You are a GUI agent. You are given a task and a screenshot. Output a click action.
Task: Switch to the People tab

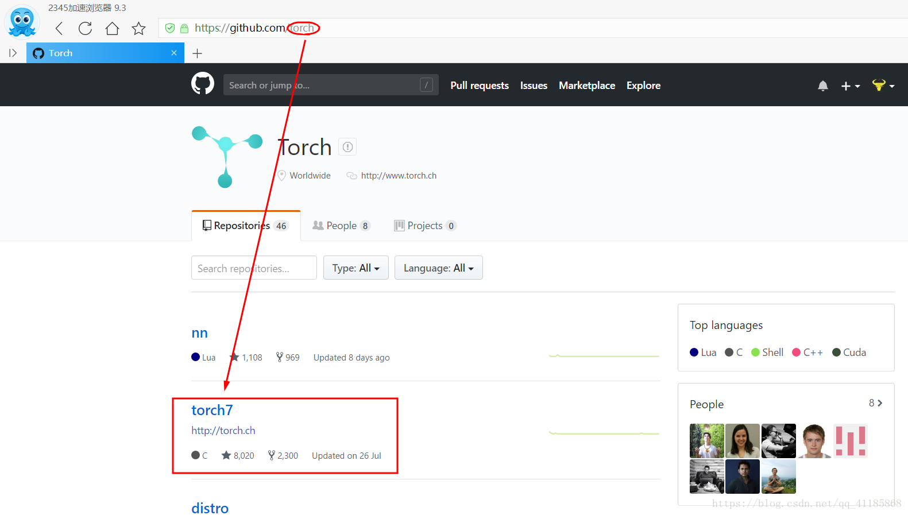point(341,226)
